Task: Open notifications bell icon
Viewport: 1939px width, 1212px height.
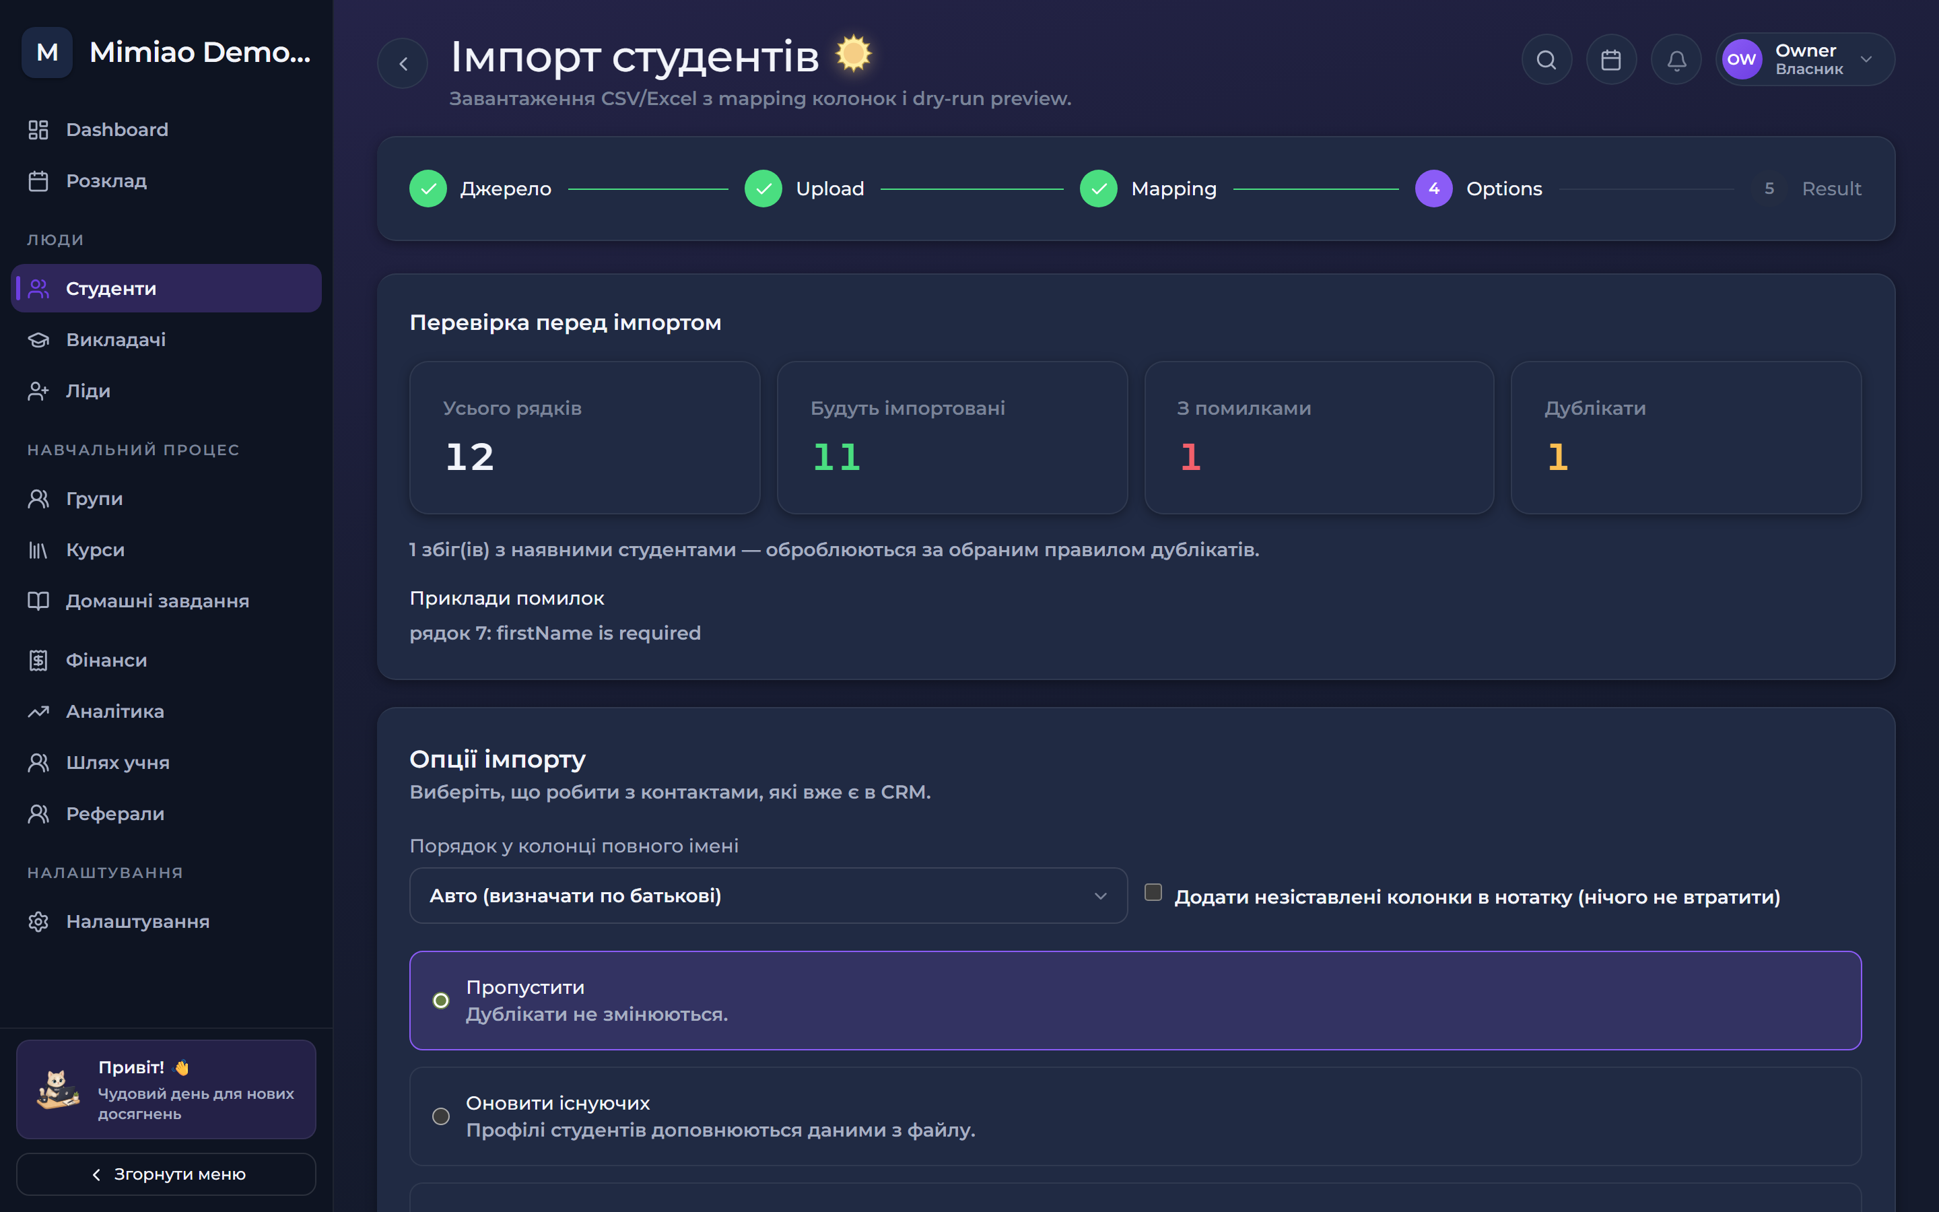Action: click(x=1676, y=60)
